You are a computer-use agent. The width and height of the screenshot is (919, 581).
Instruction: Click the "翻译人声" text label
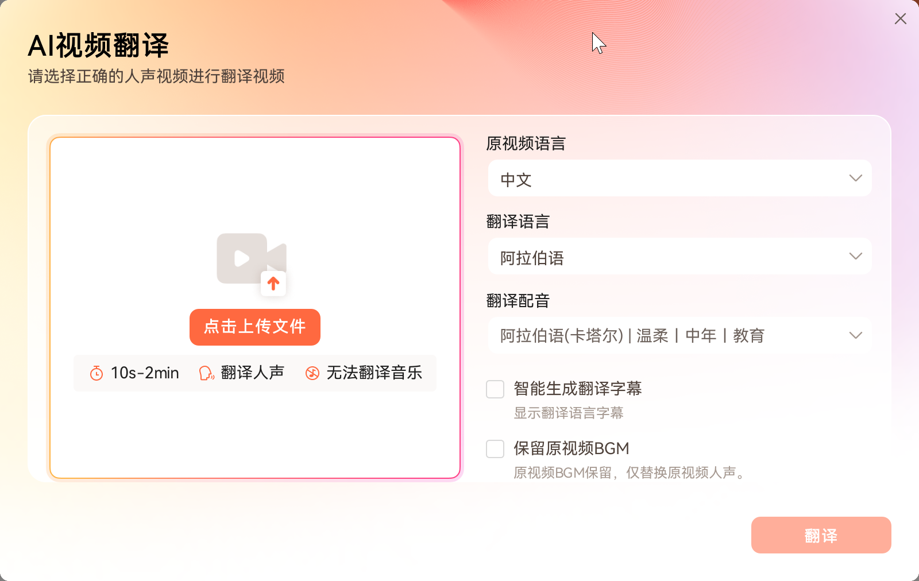pyautogui.click(x=252, y=373)
